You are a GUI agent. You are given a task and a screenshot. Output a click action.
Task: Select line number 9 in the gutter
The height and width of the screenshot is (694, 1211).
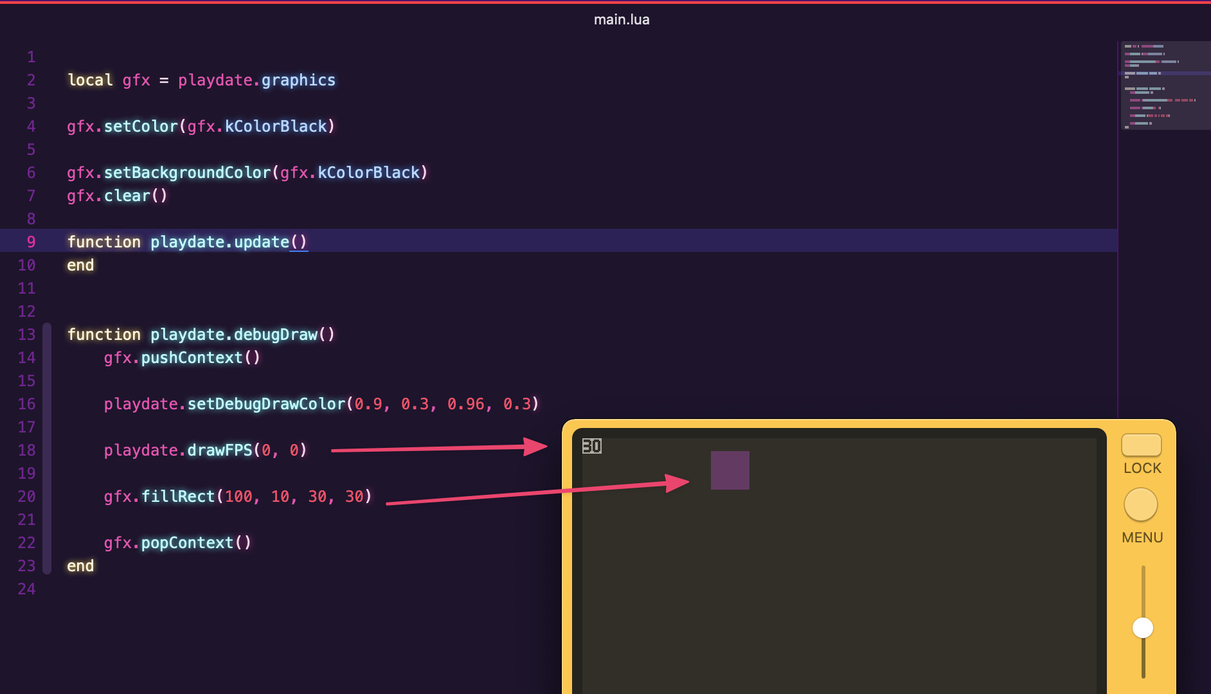pyautogui.click(x=31, y=242)
